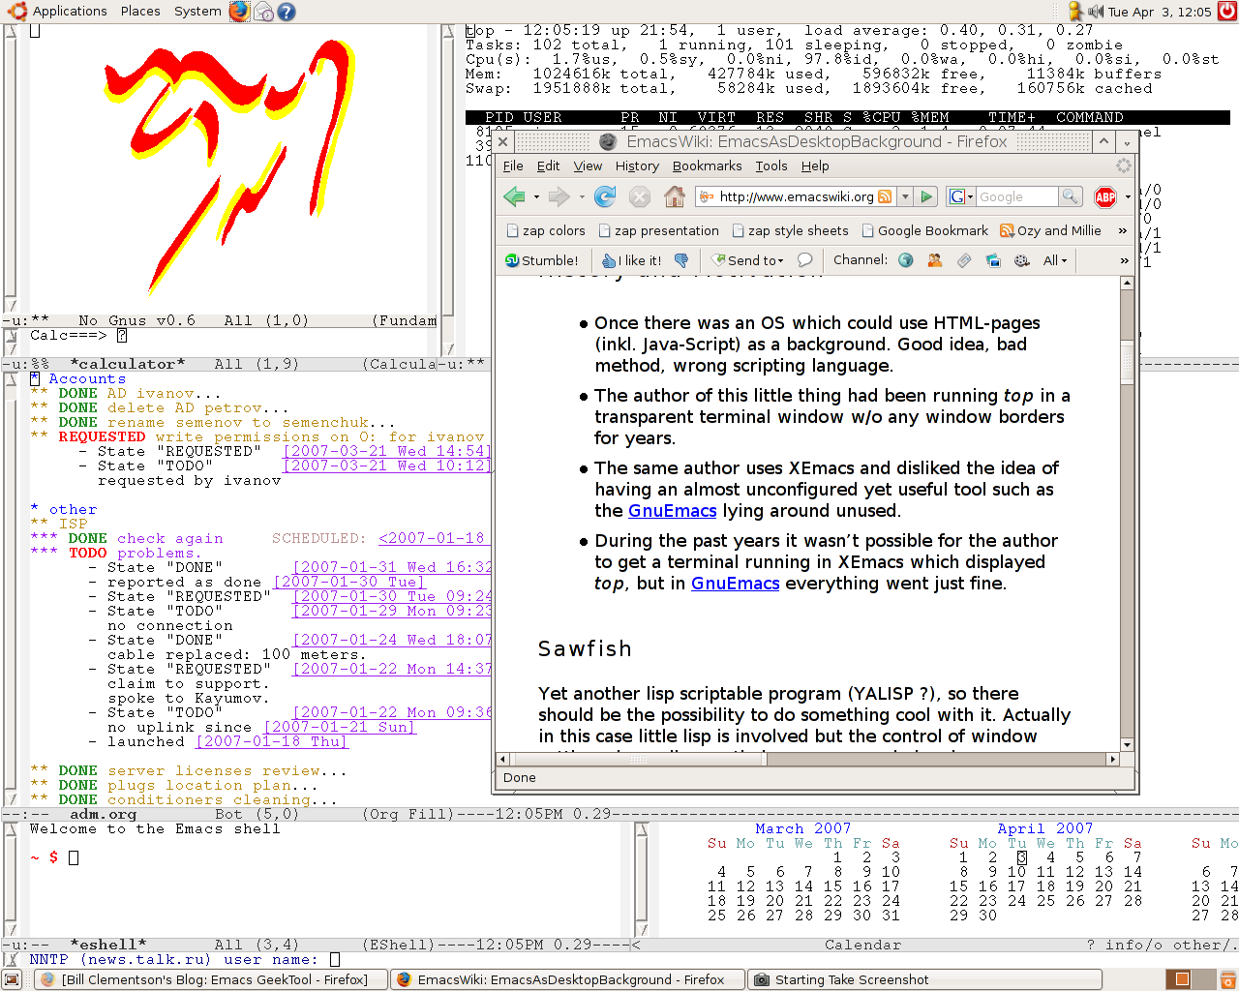
Task: Click the RSS feed icon in URL bar
Action: tap(885, 196)
